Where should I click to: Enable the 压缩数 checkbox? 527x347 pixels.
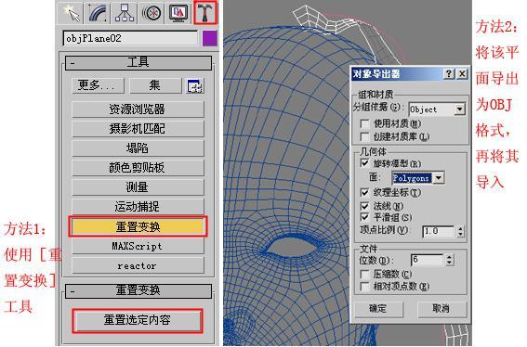click(364, 275)
